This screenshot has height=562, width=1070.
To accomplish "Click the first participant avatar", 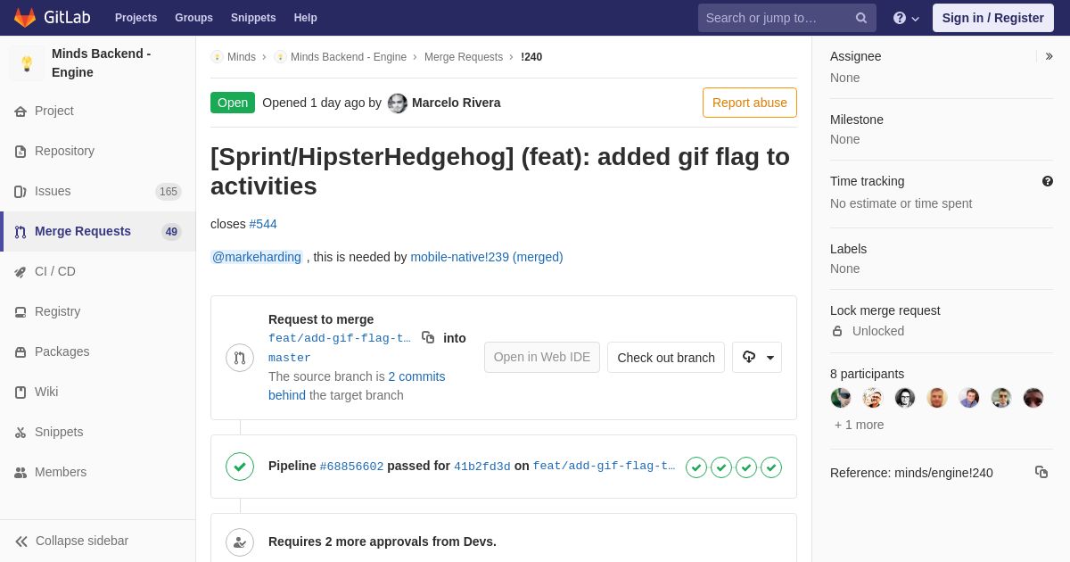I will coord(841,398).
